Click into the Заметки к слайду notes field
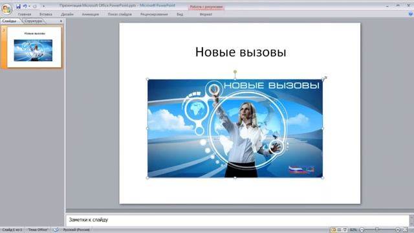 237,220
